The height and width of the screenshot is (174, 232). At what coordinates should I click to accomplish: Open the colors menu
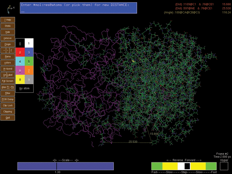tap(8, 63)
